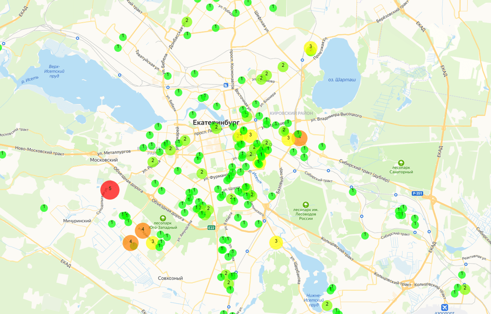Click the green 1 marker beside Базовый пер.

[272, 196]
